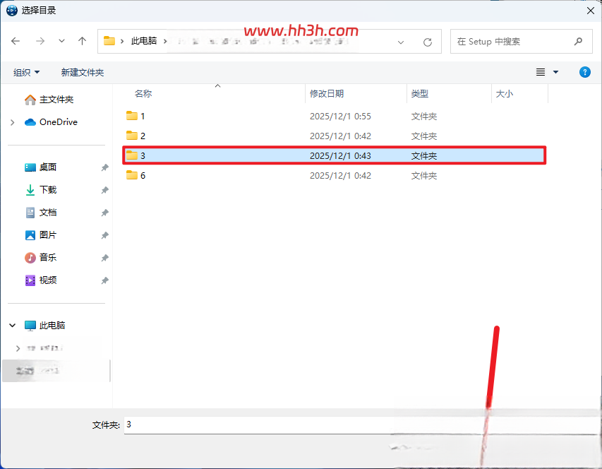Refresh the current folder view
This screenshot has height=469, width=602.
[428, 42]
